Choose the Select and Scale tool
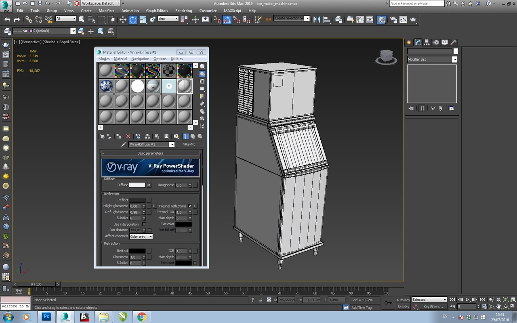 (x=143, y=19)
